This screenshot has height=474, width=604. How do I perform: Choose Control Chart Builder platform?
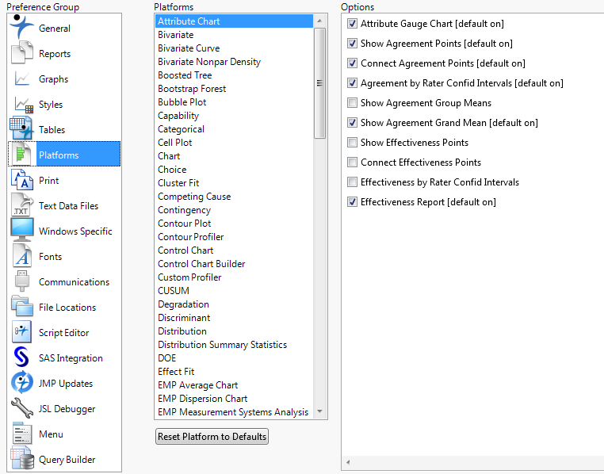pos(234,264)
